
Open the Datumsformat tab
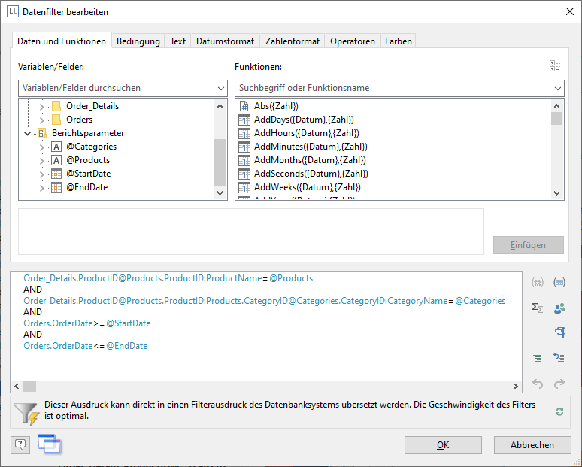pos(226,41)
